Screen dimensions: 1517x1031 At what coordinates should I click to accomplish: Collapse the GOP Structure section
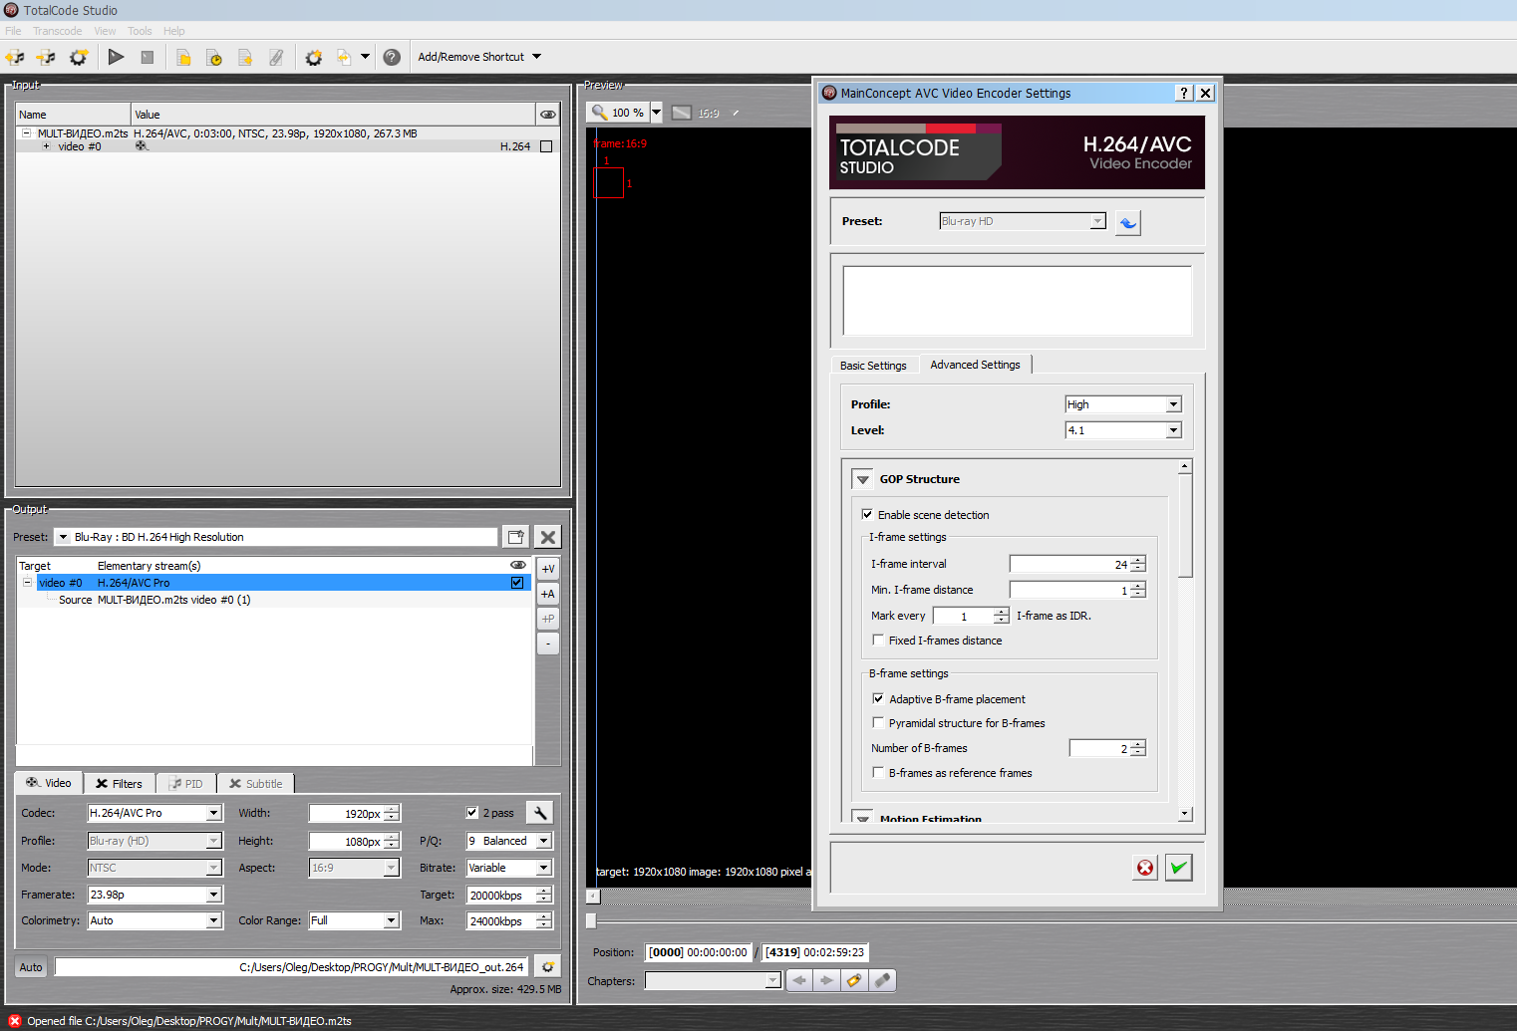pyautogui.click(x=863, y=479)
